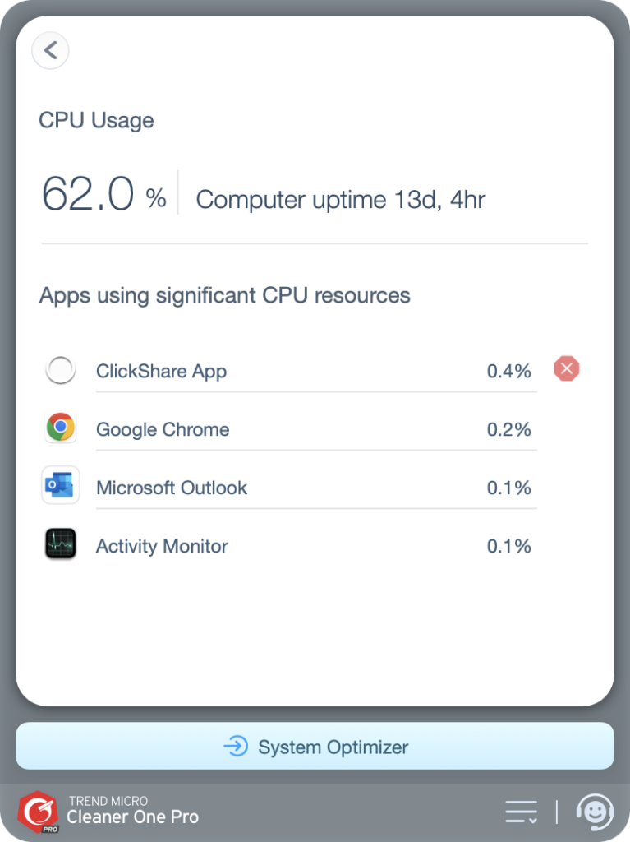
Task: Open the System Optimizer
Action: tap(332, 747)
